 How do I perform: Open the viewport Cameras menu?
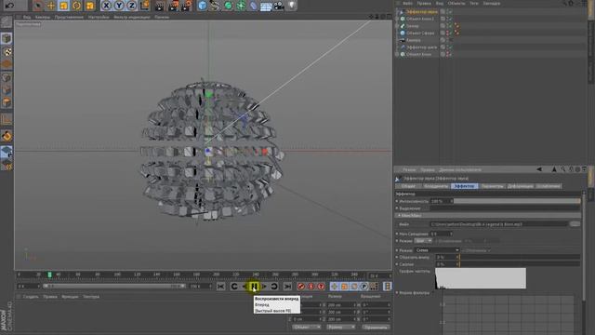[x=43, y=17]
